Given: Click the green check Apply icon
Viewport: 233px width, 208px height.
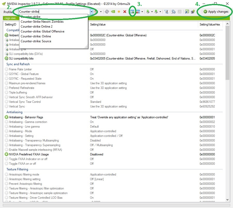Looking at the screenshot, I should click(205, 12).
